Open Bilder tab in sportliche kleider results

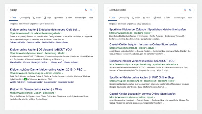pyautogui.click(x=136, y=18)
